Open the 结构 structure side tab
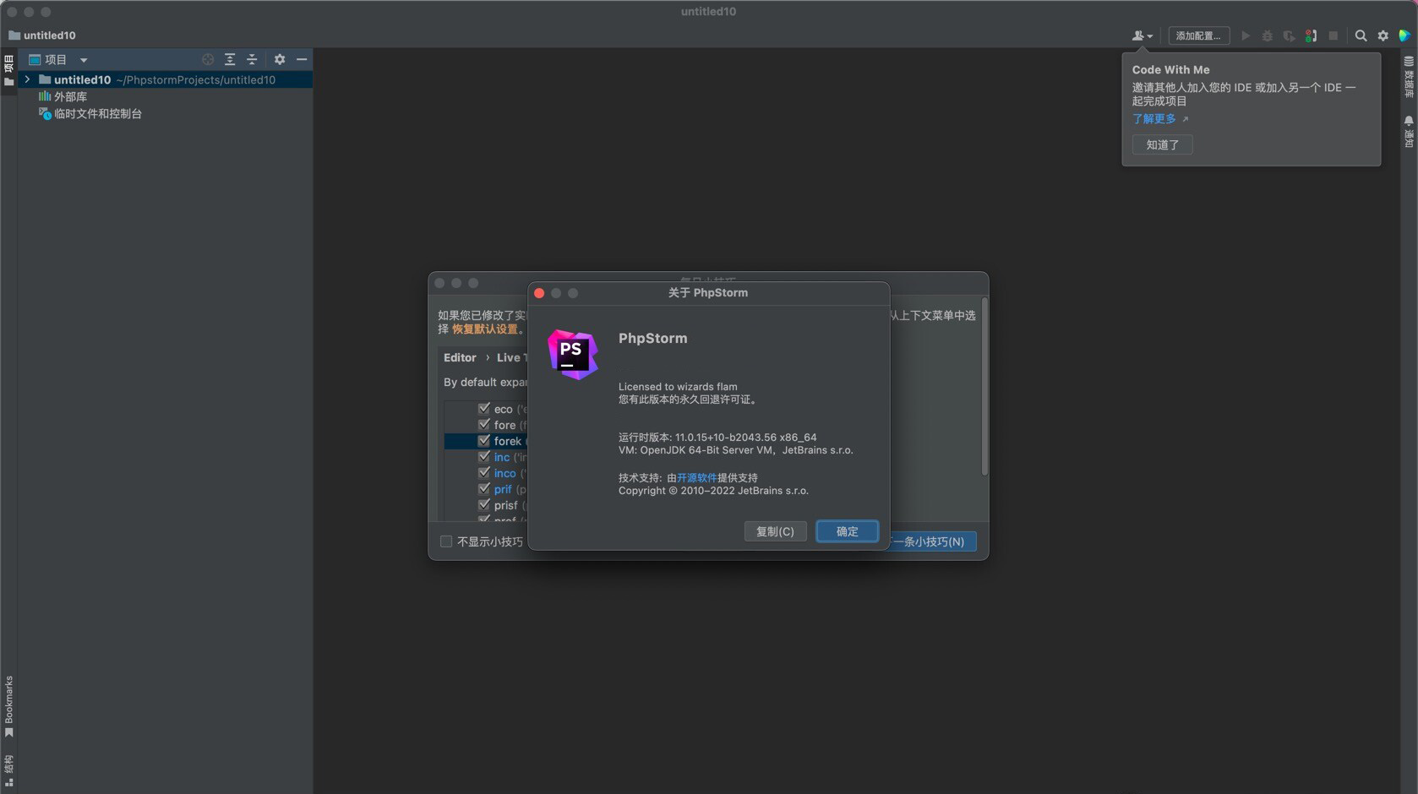The image size is (1418, 794). [x=9, y=770]
